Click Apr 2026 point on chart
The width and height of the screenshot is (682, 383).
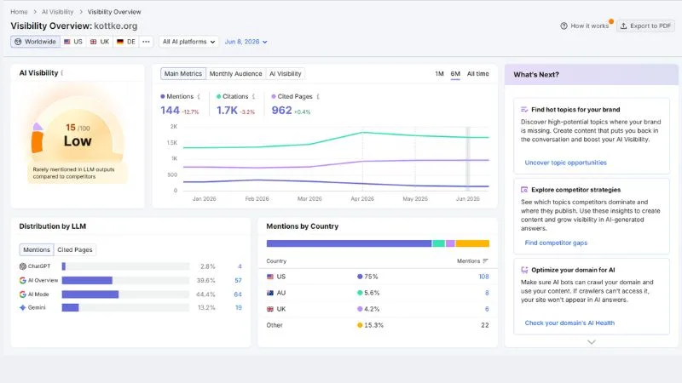362,133
